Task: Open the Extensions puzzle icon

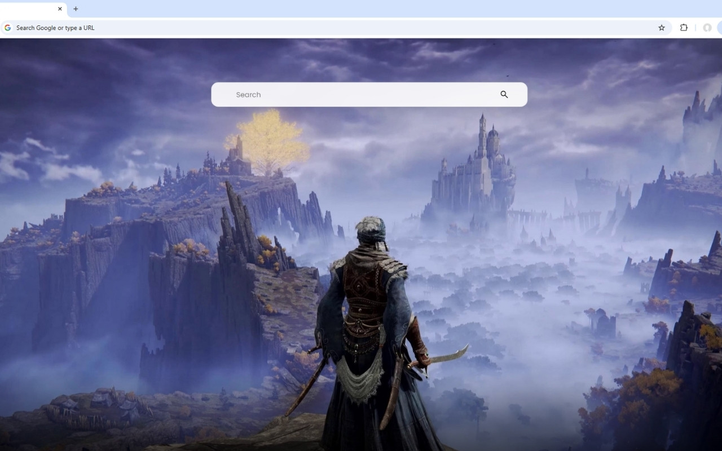Action: tap(684, 28)
